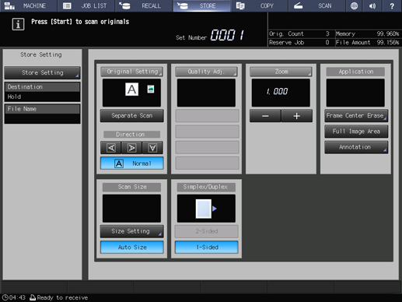Select right-facing original direction icon

click(x=131, y=148)
